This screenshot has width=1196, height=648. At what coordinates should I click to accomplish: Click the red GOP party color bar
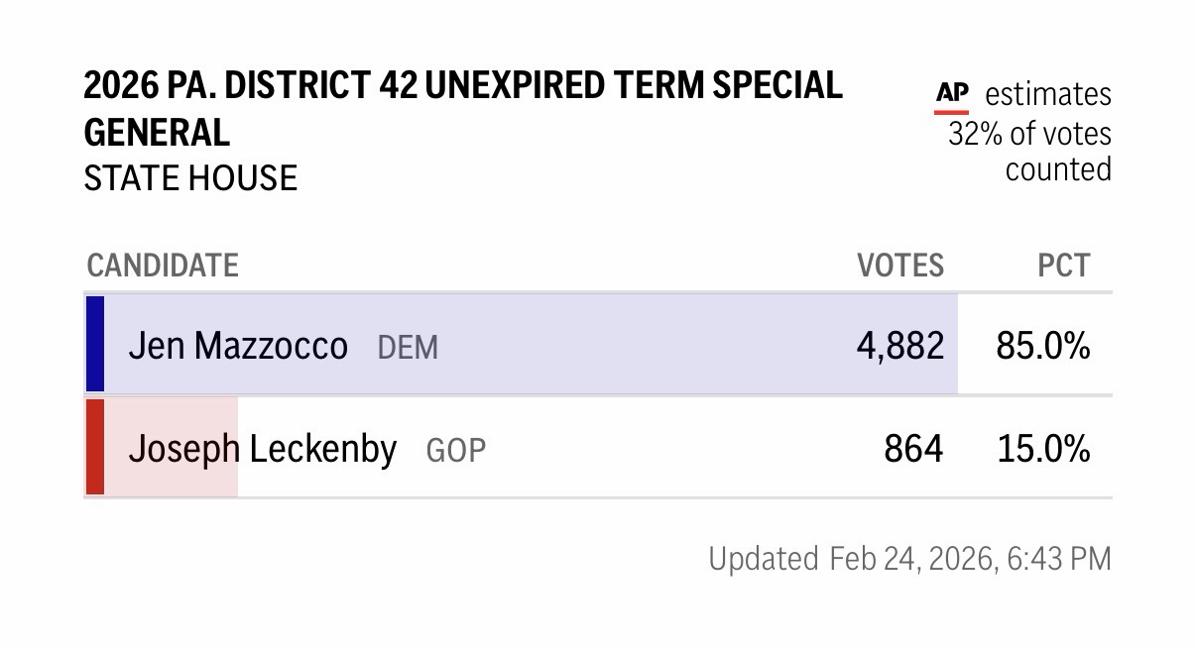coord(95,447)
